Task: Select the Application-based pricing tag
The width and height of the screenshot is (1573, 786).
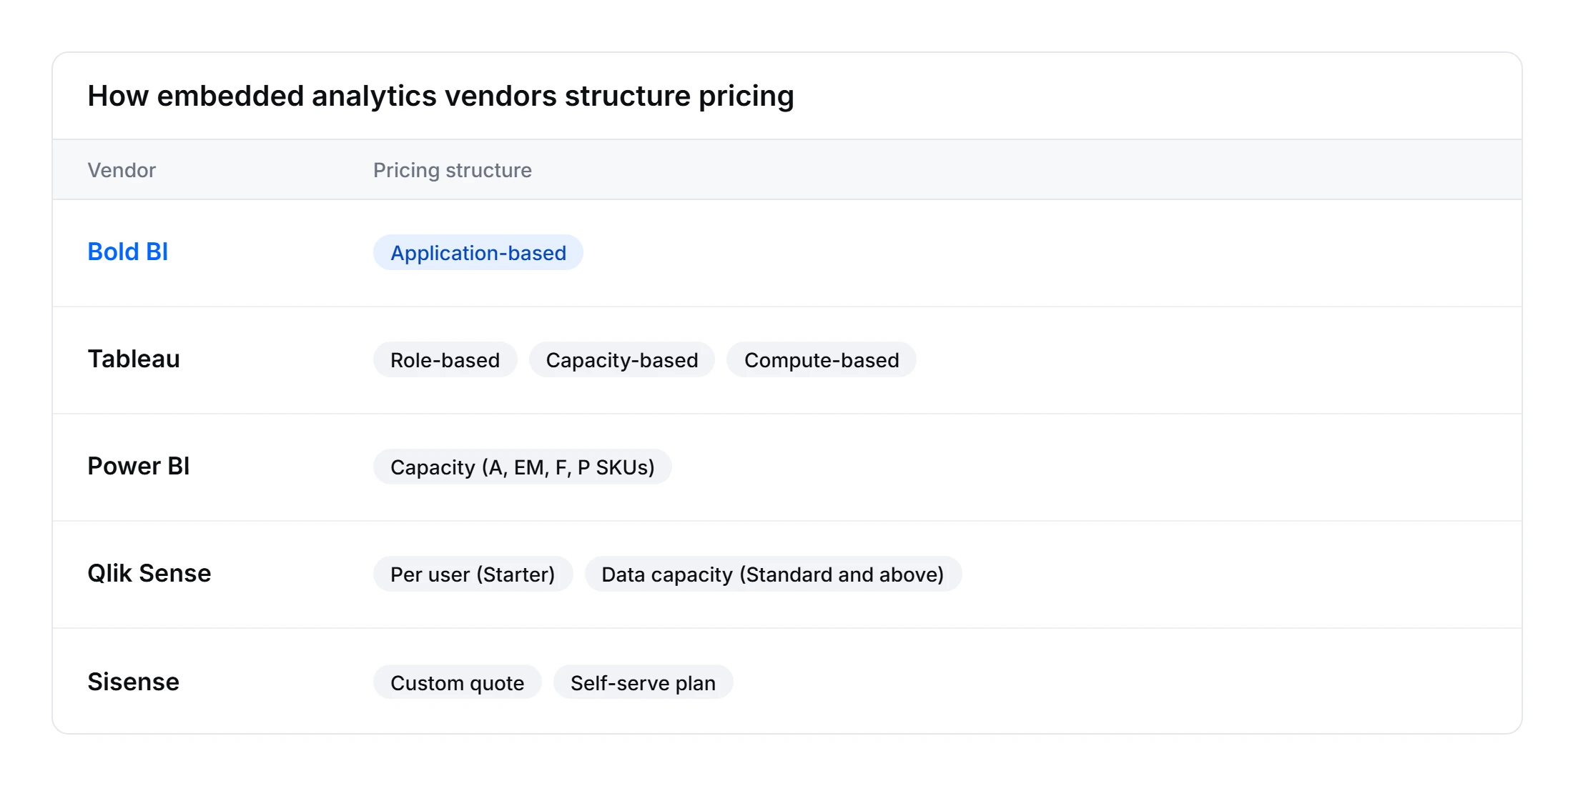Action: [478, 253]
